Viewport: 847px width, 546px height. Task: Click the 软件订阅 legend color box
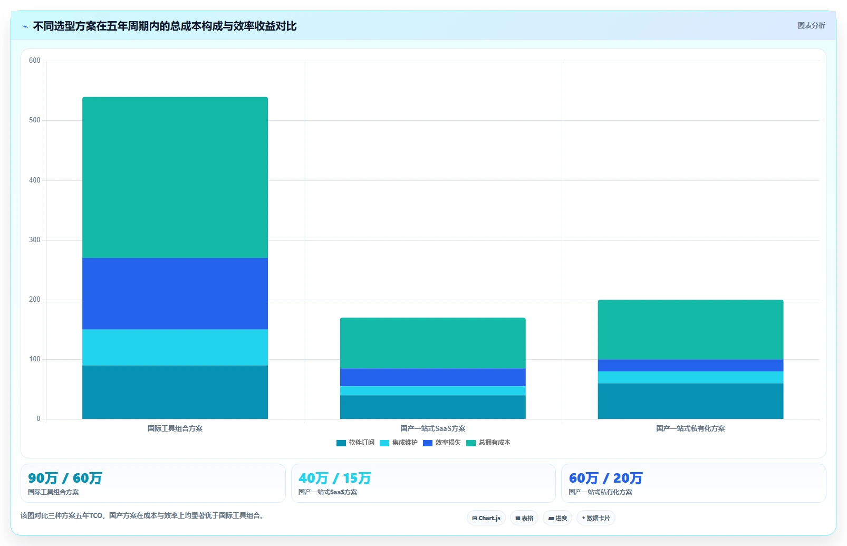click(x=341, y=443)
